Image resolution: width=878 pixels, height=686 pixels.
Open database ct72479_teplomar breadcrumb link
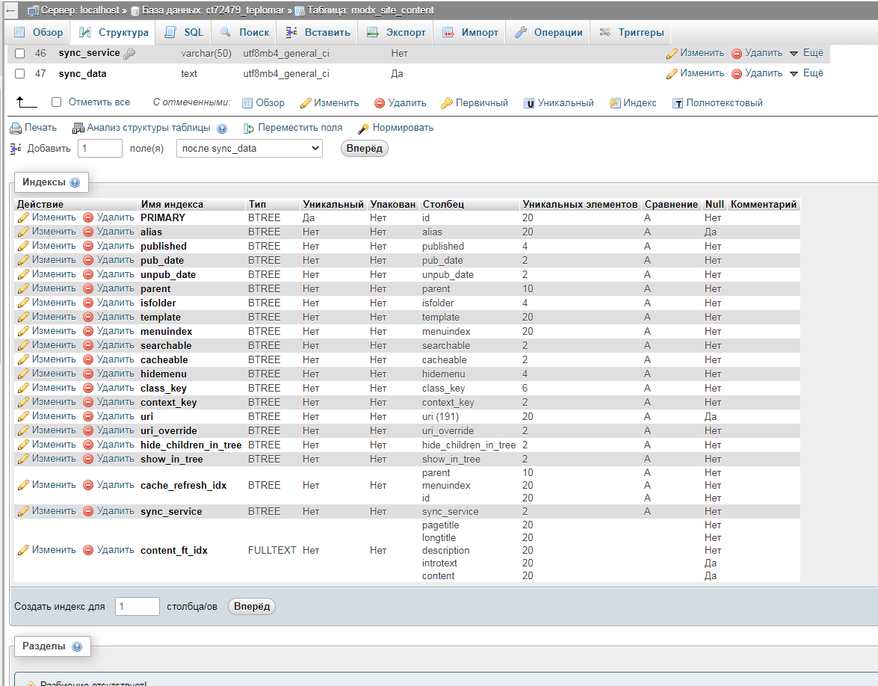coord(213,10)
